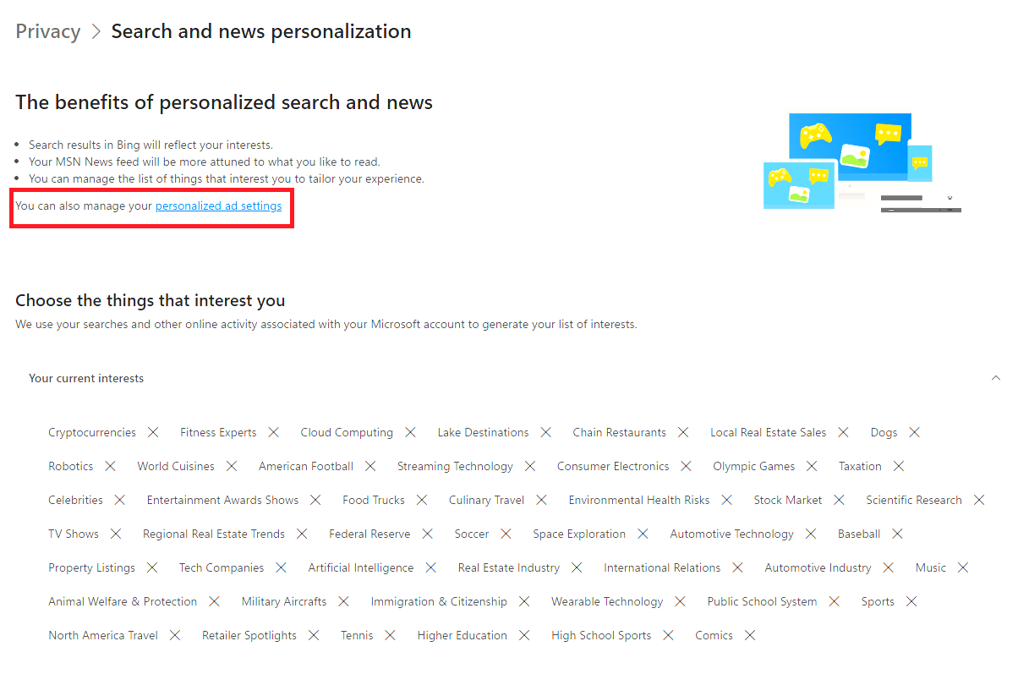Click X beside Space Exploration
This screenshot has height=685, width=1029.
(x=643, y=534)
